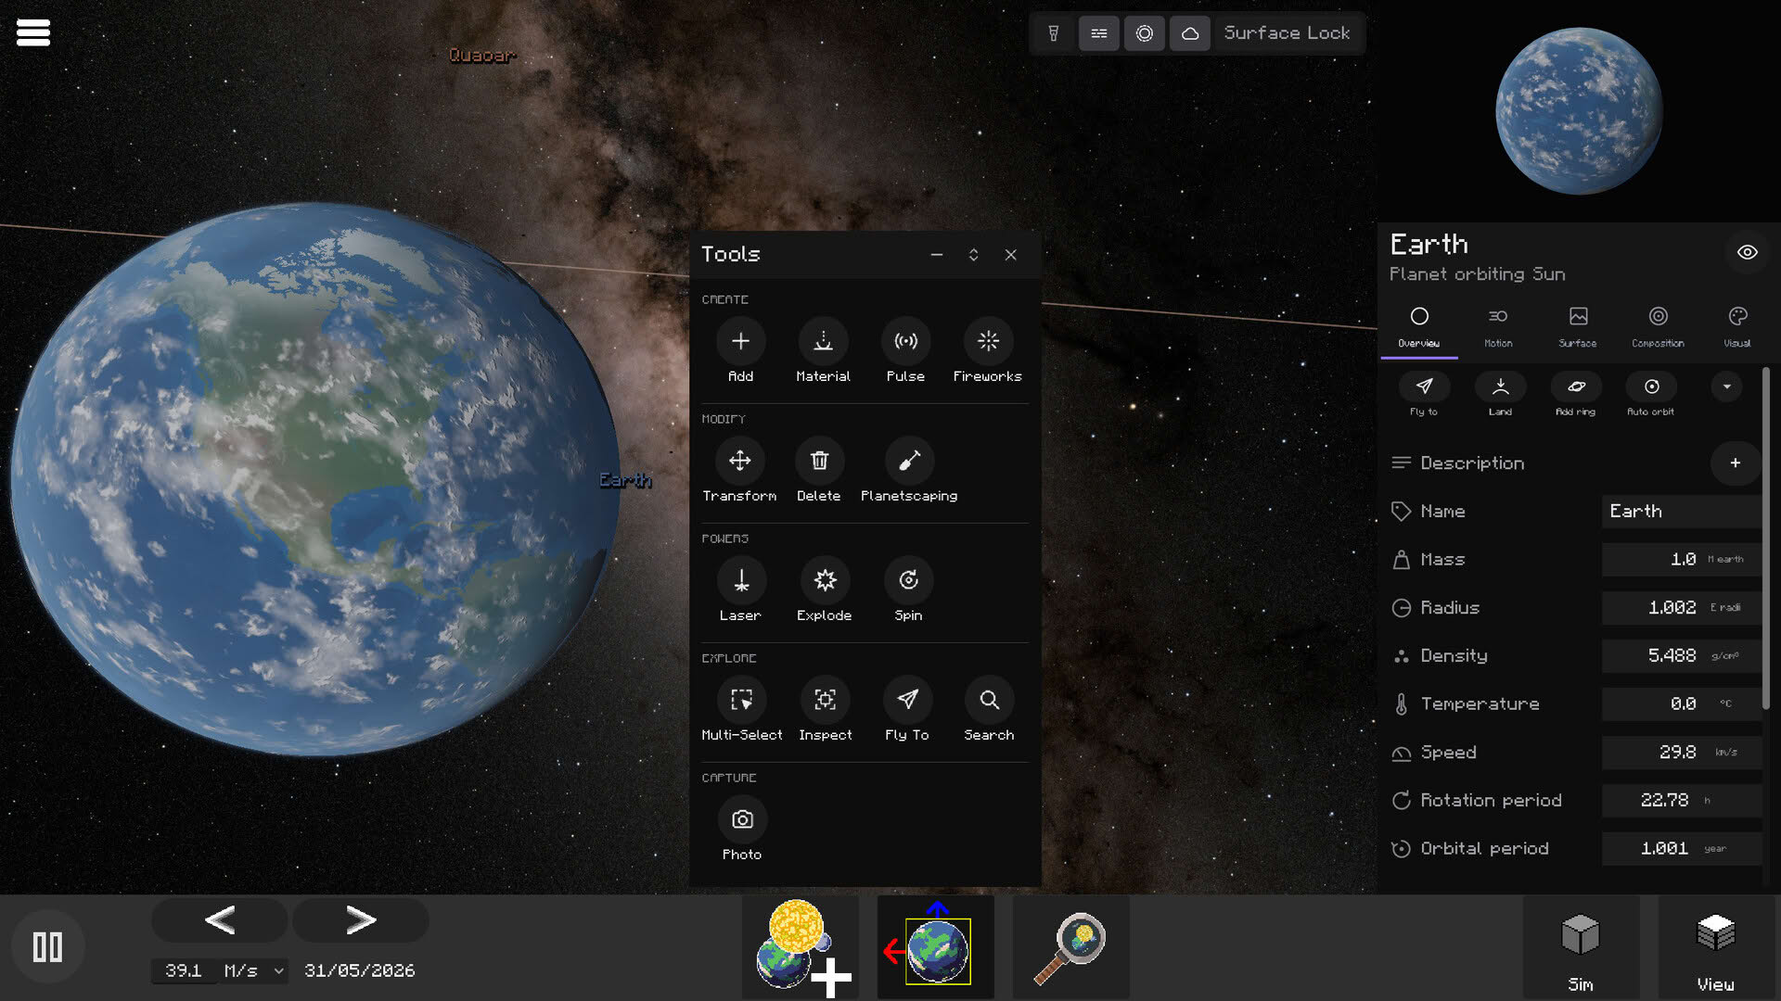The width and height of the screenshot is (1781, 1001).
Task: Toggle Earth visibility eye icon
Action: (1747, 252)
